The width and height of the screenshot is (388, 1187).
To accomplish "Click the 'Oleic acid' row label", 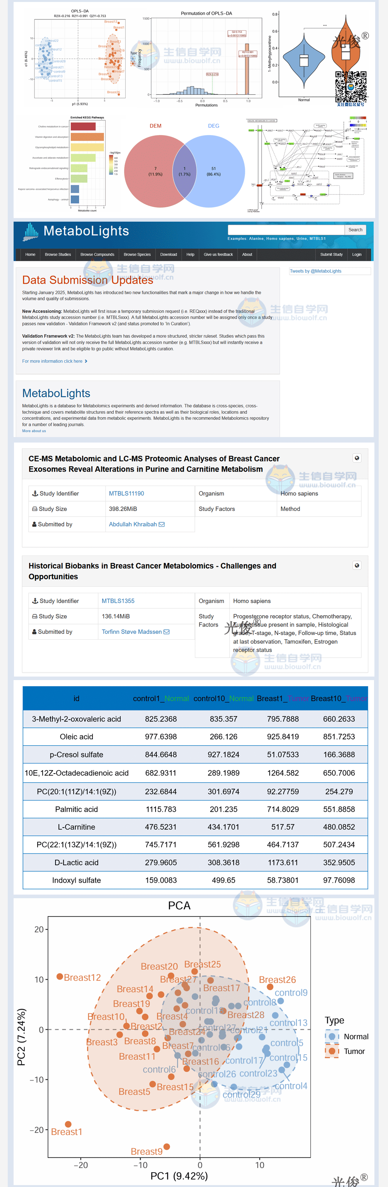I will (76, 737).
